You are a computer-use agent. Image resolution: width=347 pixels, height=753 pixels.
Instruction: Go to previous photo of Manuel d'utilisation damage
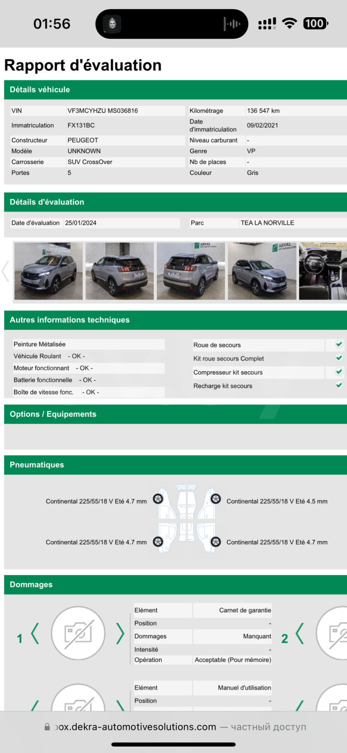[35, 707]
